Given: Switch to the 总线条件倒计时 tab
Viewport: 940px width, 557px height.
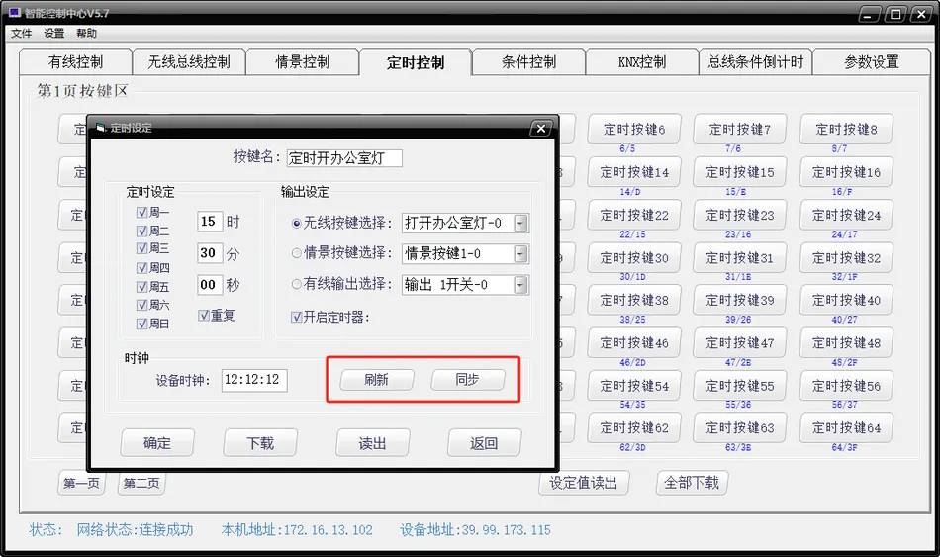Looking at the screenshot, I should [x=755, y=61].
